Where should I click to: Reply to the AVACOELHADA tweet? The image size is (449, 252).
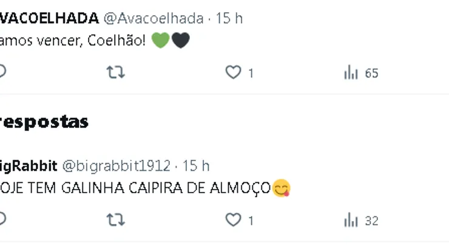2,71
